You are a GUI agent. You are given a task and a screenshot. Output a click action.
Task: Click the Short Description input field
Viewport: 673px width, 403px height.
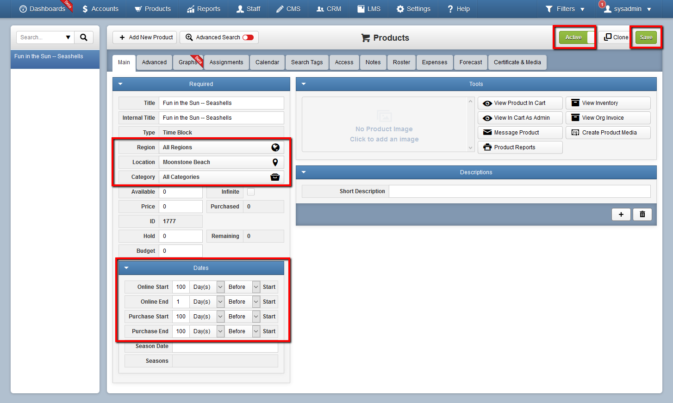tap(520, 191)
